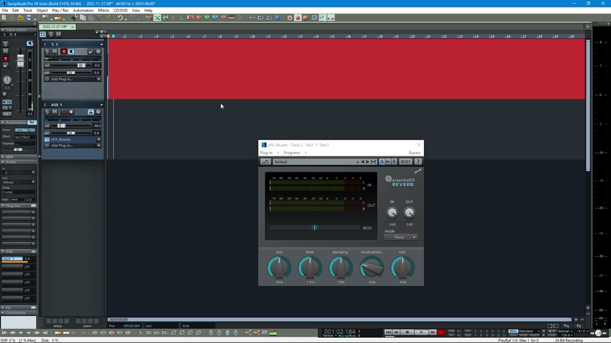611x343 pixels.
Task: Open the reverb Plug-in menu
Action: coord(266,153)
